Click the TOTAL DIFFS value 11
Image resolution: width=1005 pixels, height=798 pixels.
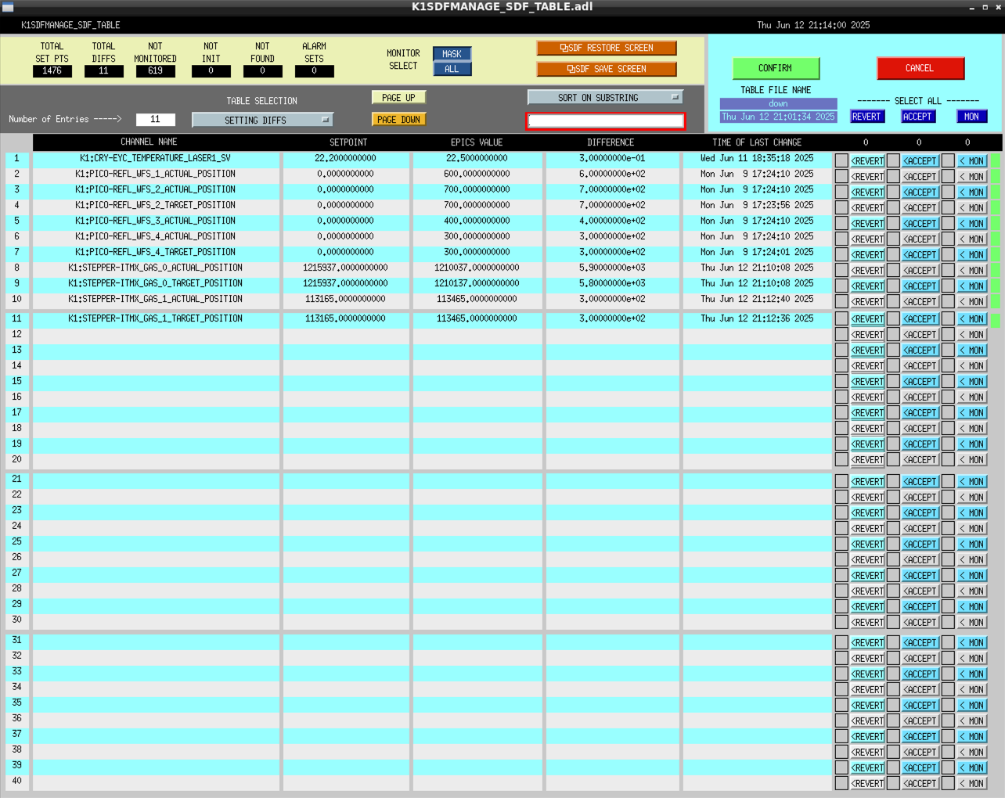click(103, 70)
